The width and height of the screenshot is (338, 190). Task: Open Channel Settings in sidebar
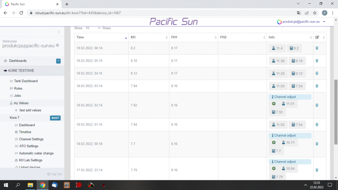click(x=31, y=139)
